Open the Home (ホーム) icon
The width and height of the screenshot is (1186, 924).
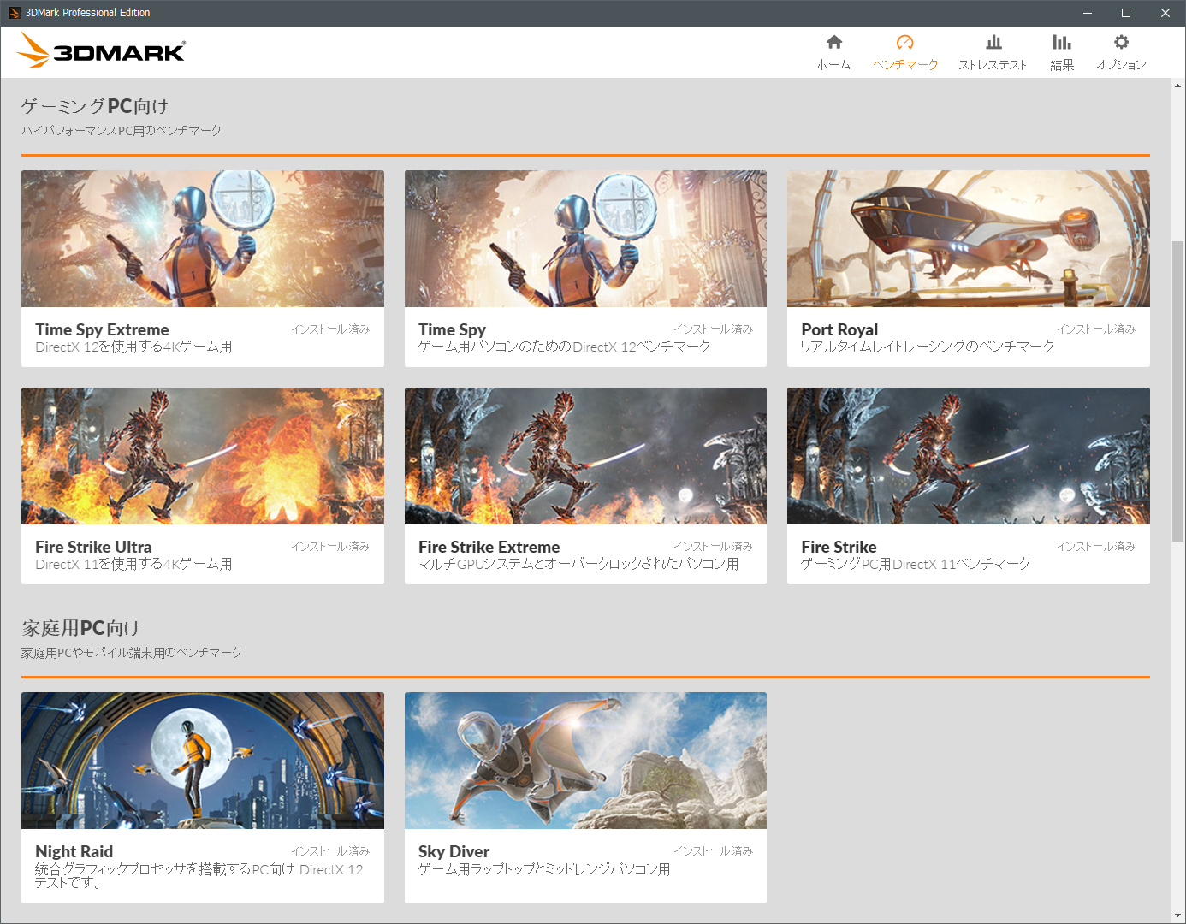click(x=833, y=43)
